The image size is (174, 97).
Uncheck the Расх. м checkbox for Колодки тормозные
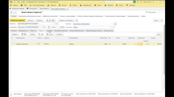coord(39,44)
